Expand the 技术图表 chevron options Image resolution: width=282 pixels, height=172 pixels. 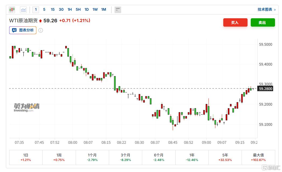pos(274,9)
